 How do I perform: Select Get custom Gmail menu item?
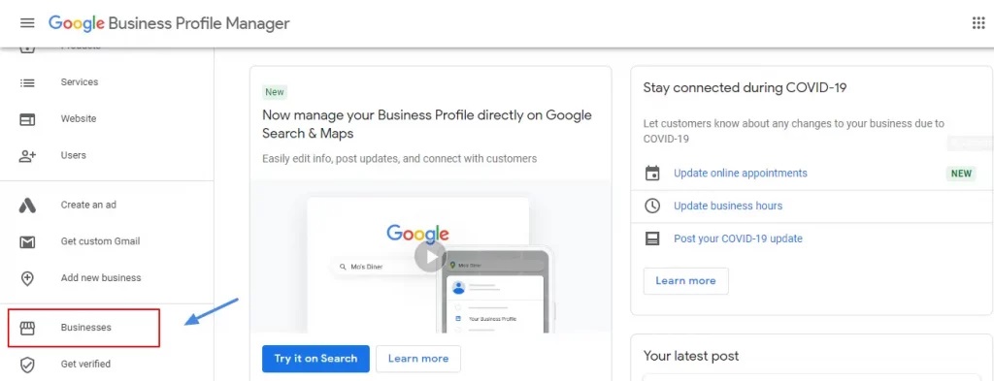[100, 241]
